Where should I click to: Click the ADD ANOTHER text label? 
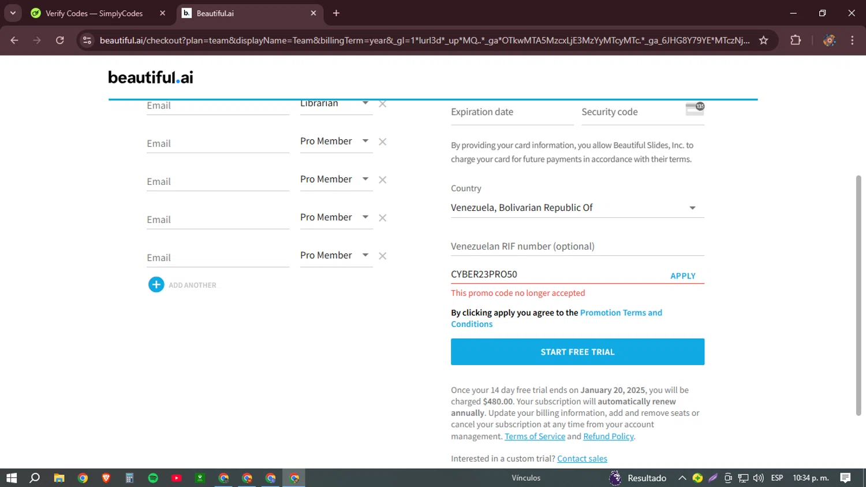192,285
